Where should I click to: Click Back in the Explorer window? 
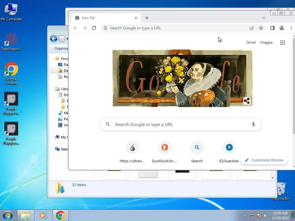pos(54,39)
